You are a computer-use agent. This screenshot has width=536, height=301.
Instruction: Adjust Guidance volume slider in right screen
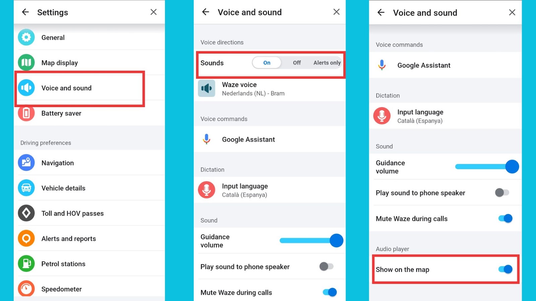click(x=487, y=167)
